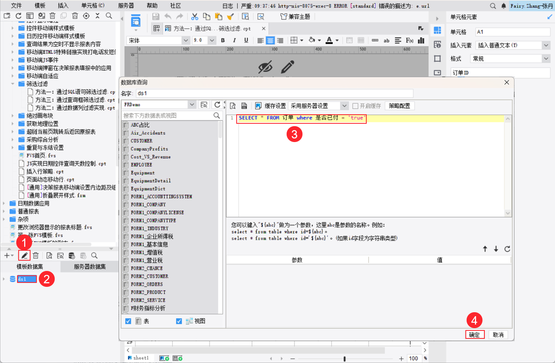The image size is (555, 363).
Task: Open the 服务器 menu
Action: [x=126, y=6]
